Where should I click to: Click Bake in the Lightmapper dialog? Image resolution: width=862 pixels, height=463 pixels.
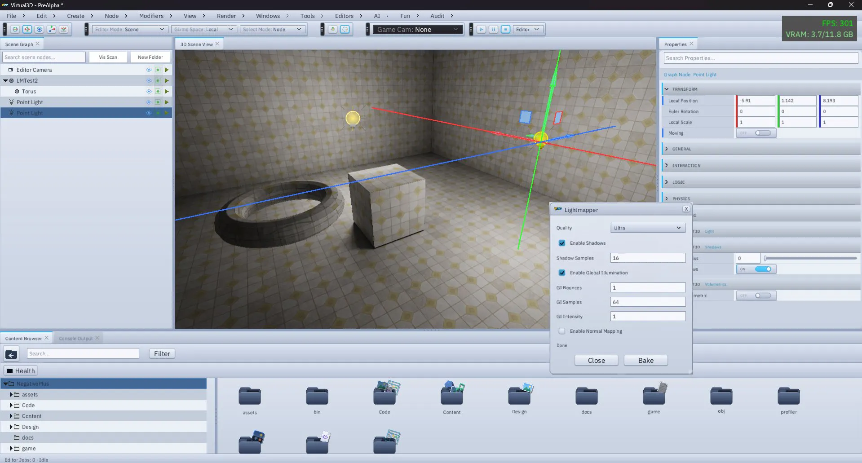point(646,361)
